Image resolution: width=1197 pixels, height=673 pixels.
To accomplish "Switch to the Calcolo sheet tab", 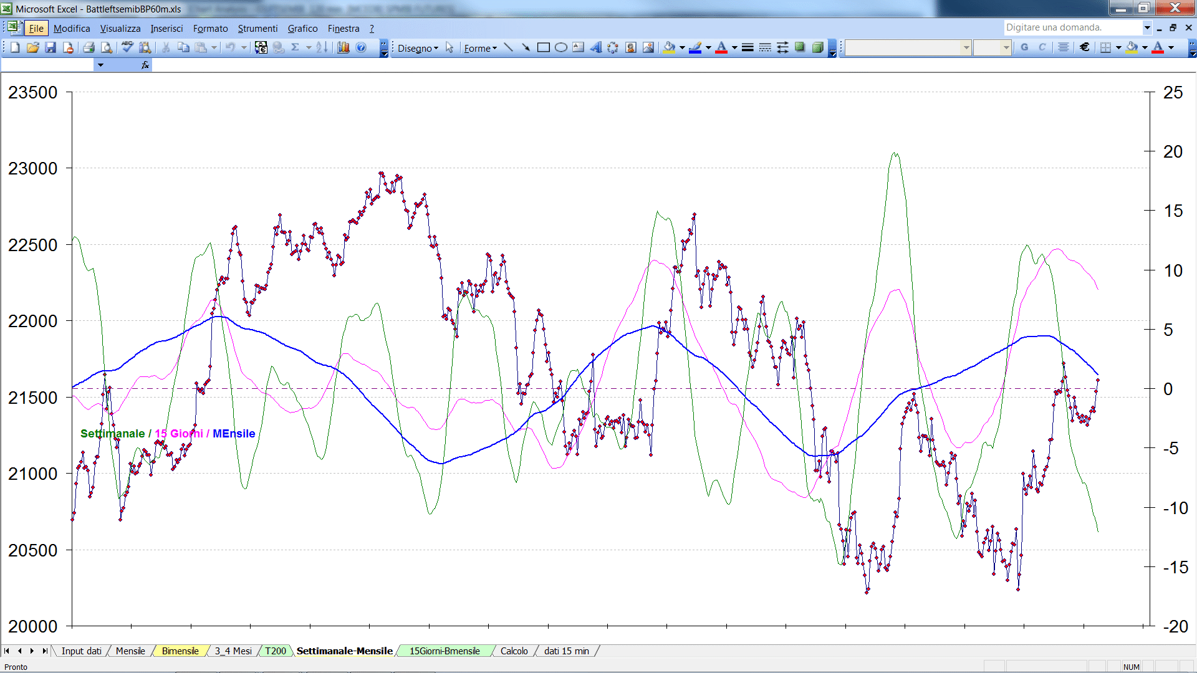I will pos(514,651).
